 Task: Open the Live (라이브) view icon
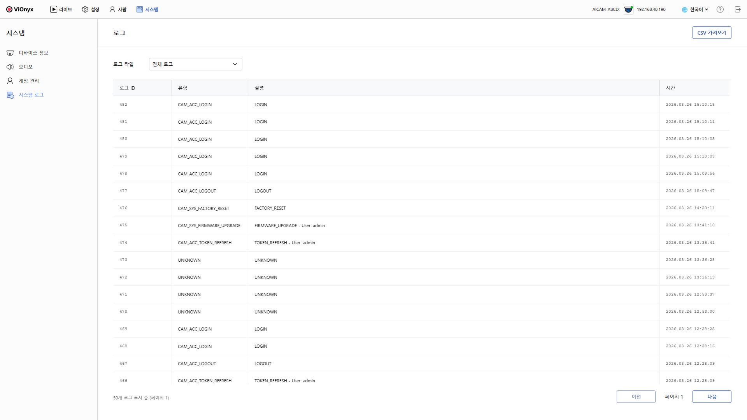[x=54, y=9]
